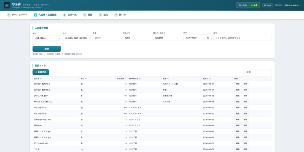Image resolution: width=304 pixels, height=152 pixels.
Task: Edit the M8 六角ボルト row
Action: 238,113
